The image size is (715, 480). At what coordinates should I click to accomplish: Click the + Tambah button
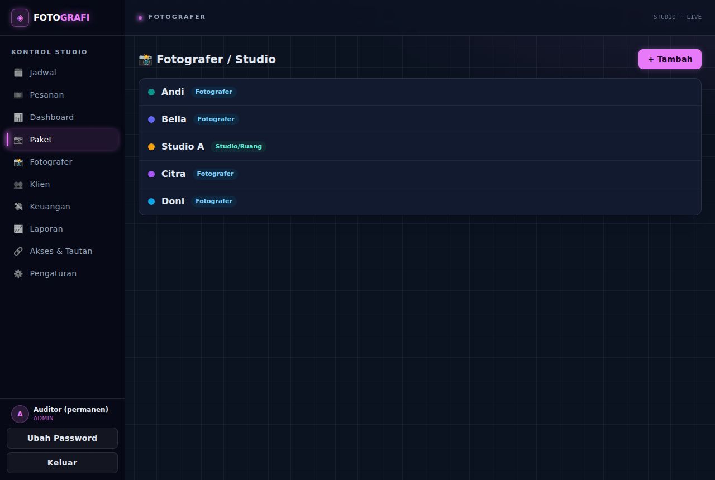pos(670,59)
